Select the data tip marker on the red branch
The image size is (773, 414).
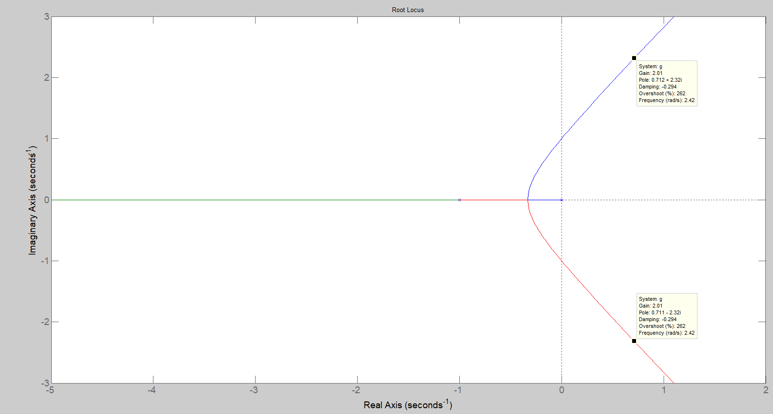634,341
